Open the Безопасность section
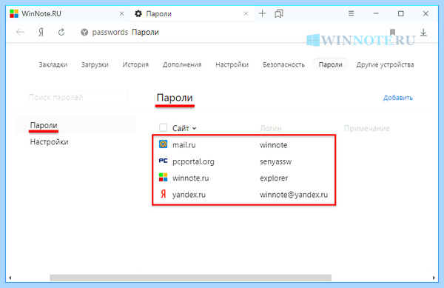 click(283, 64)
